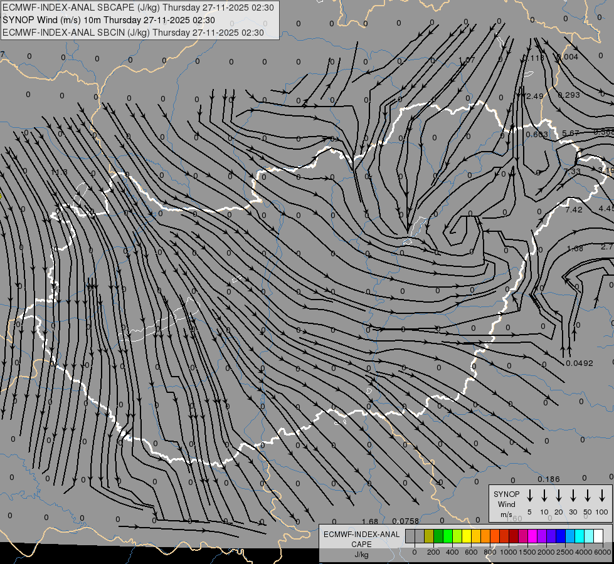Select the 30 m/s wind legend arrow
This screenshot has height=564, width=614.
pos(573,496)
